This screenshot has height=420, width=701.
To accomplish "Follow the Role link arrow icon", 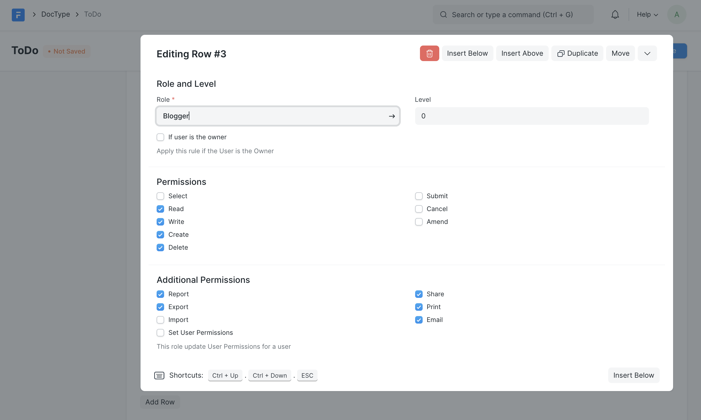I will [392, 116].
